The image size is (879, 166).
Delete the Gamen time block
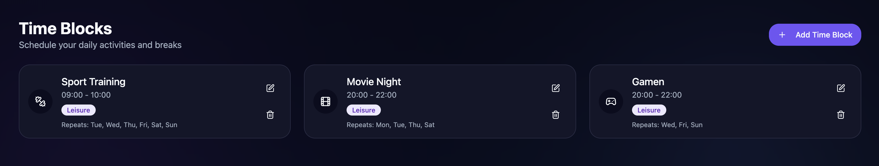pos(841,115)
